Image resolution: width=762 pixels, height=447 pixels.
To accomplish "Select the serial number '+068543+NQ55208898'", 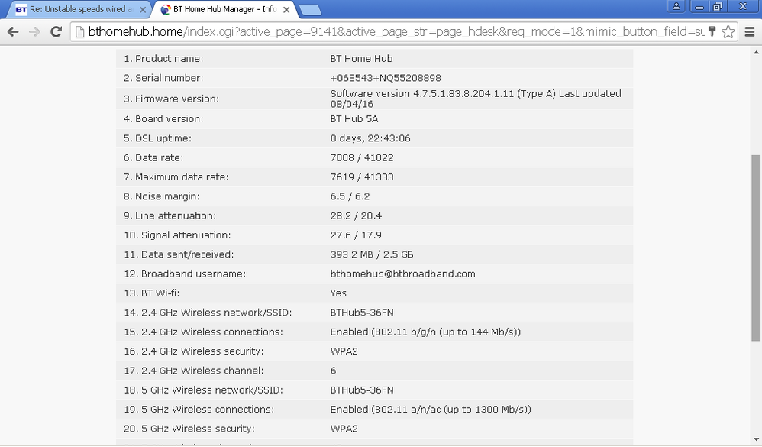I will click(x=386, y=78).
